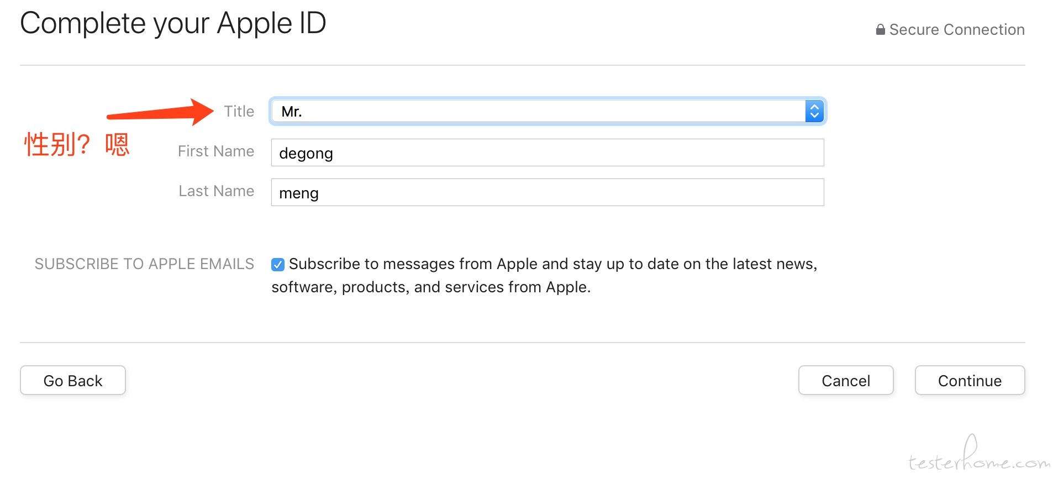Click the Cancel button
This screenshot has width=1053, height=484.
845,381
